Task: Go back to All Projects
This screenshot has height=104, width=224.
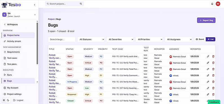Action: 11,25
